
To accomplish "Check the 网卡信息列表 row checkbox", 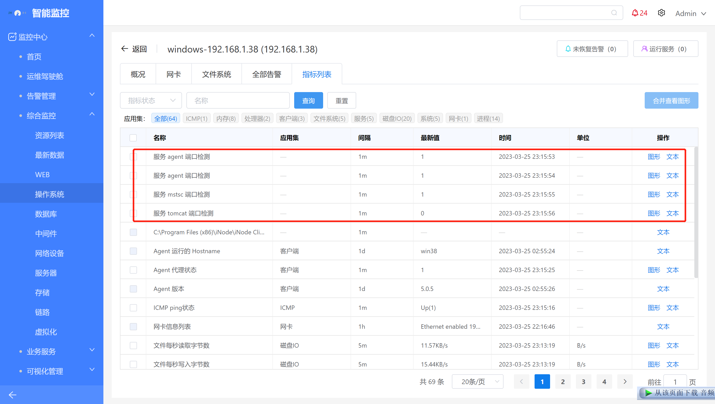I will 133,326.
